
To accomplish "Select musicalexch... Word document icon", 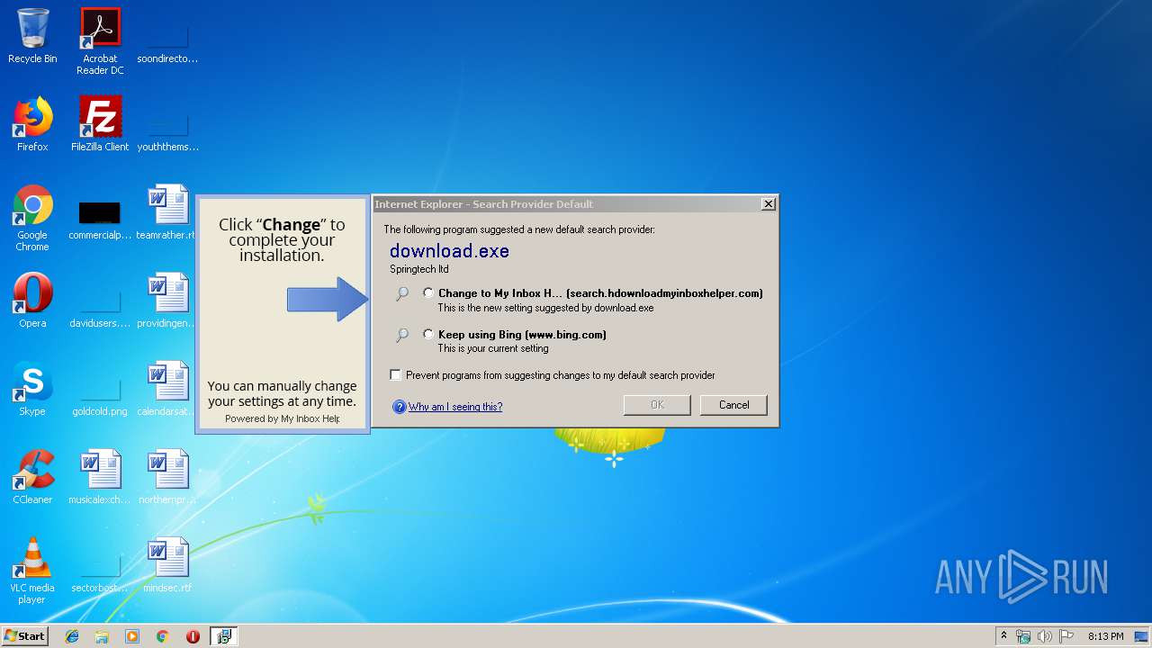I will (100, 477).
